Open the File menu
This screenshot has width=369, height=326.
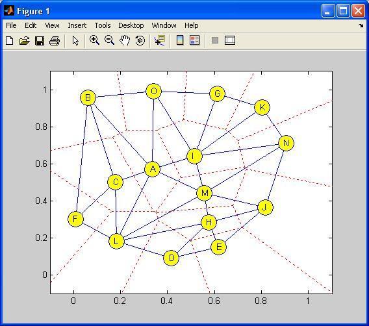coord(11,25)
